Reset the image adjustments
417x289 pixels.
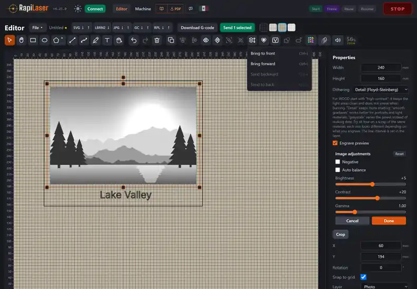399,154
